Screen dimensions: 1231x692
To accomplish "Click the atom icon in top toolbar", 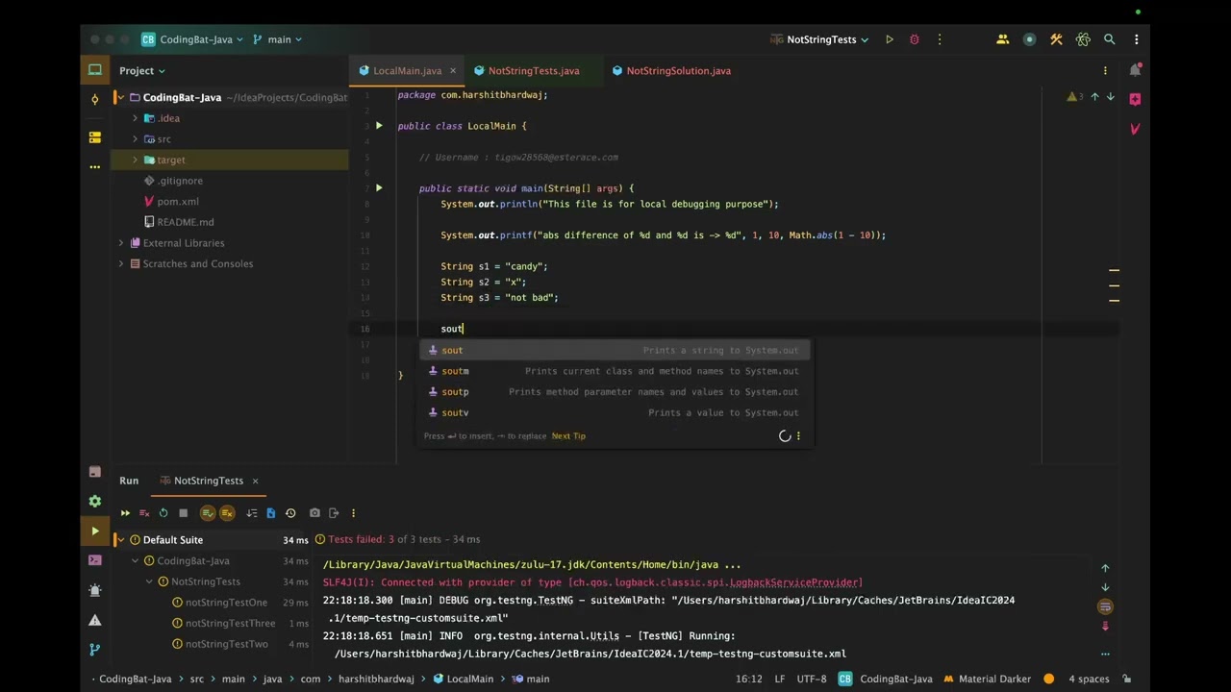I will click(x=1083, y=39).
